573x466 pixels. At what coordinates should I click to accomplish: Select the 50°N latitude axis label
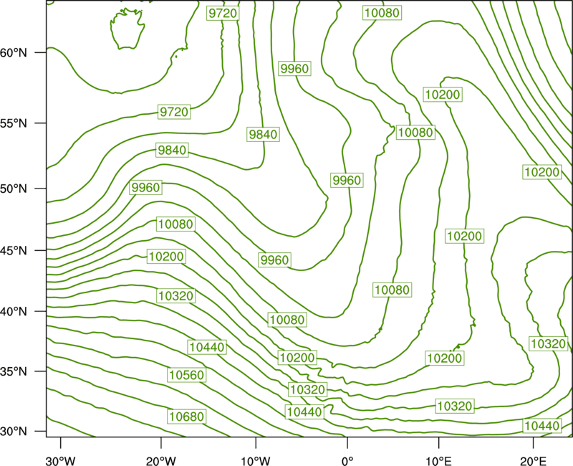(14, 189)
